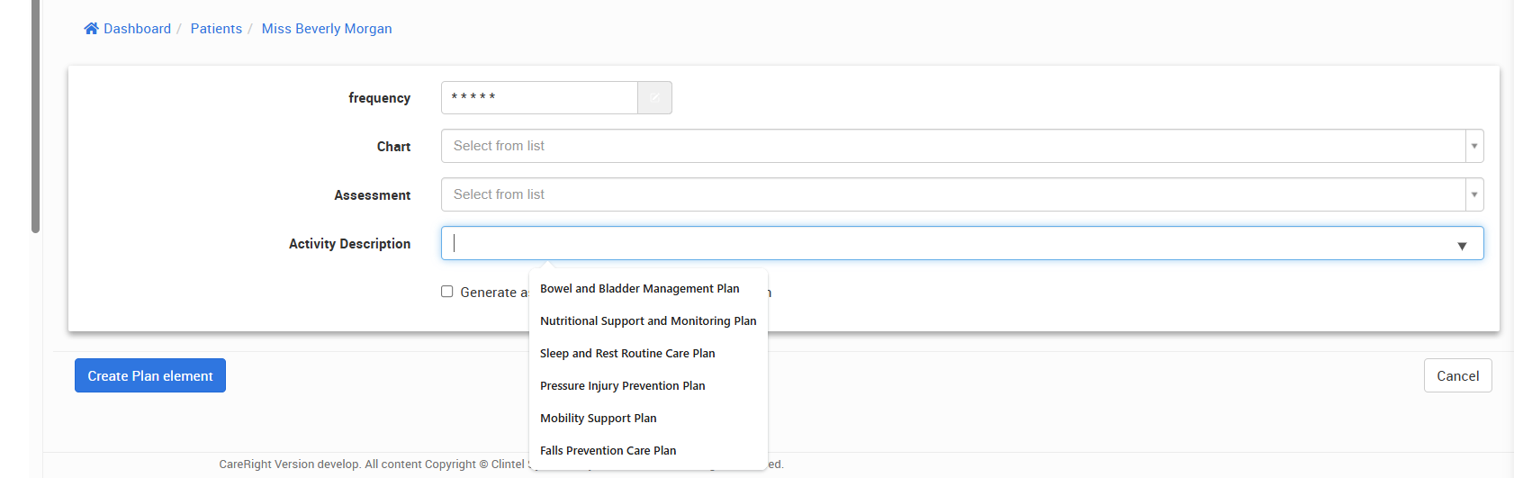Choose Nutritional Support and Monitoring Plan

point(648,321)
